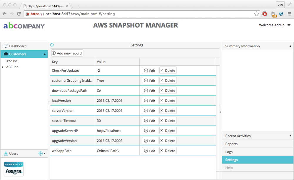
Task: Reload the page in the browser
Action: pos(19,14)
